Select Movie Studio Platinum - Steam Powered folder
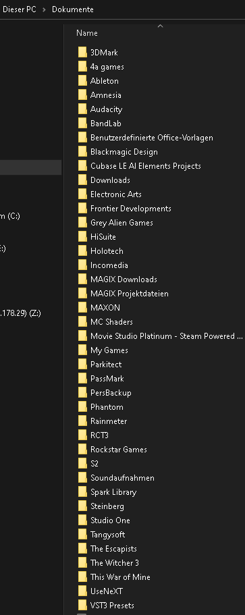The image size is (245, 615). click(x=167, y=336)
